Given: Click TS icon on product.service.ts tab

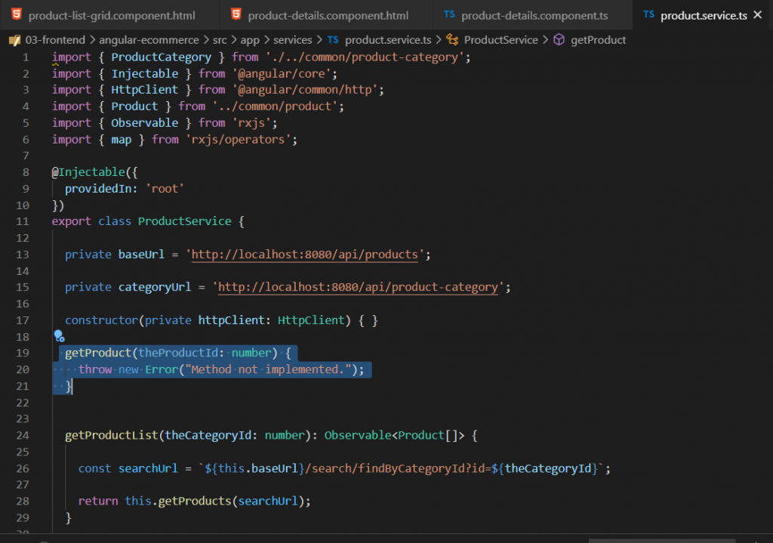Looking at the screenshot, I should (648, 15).
